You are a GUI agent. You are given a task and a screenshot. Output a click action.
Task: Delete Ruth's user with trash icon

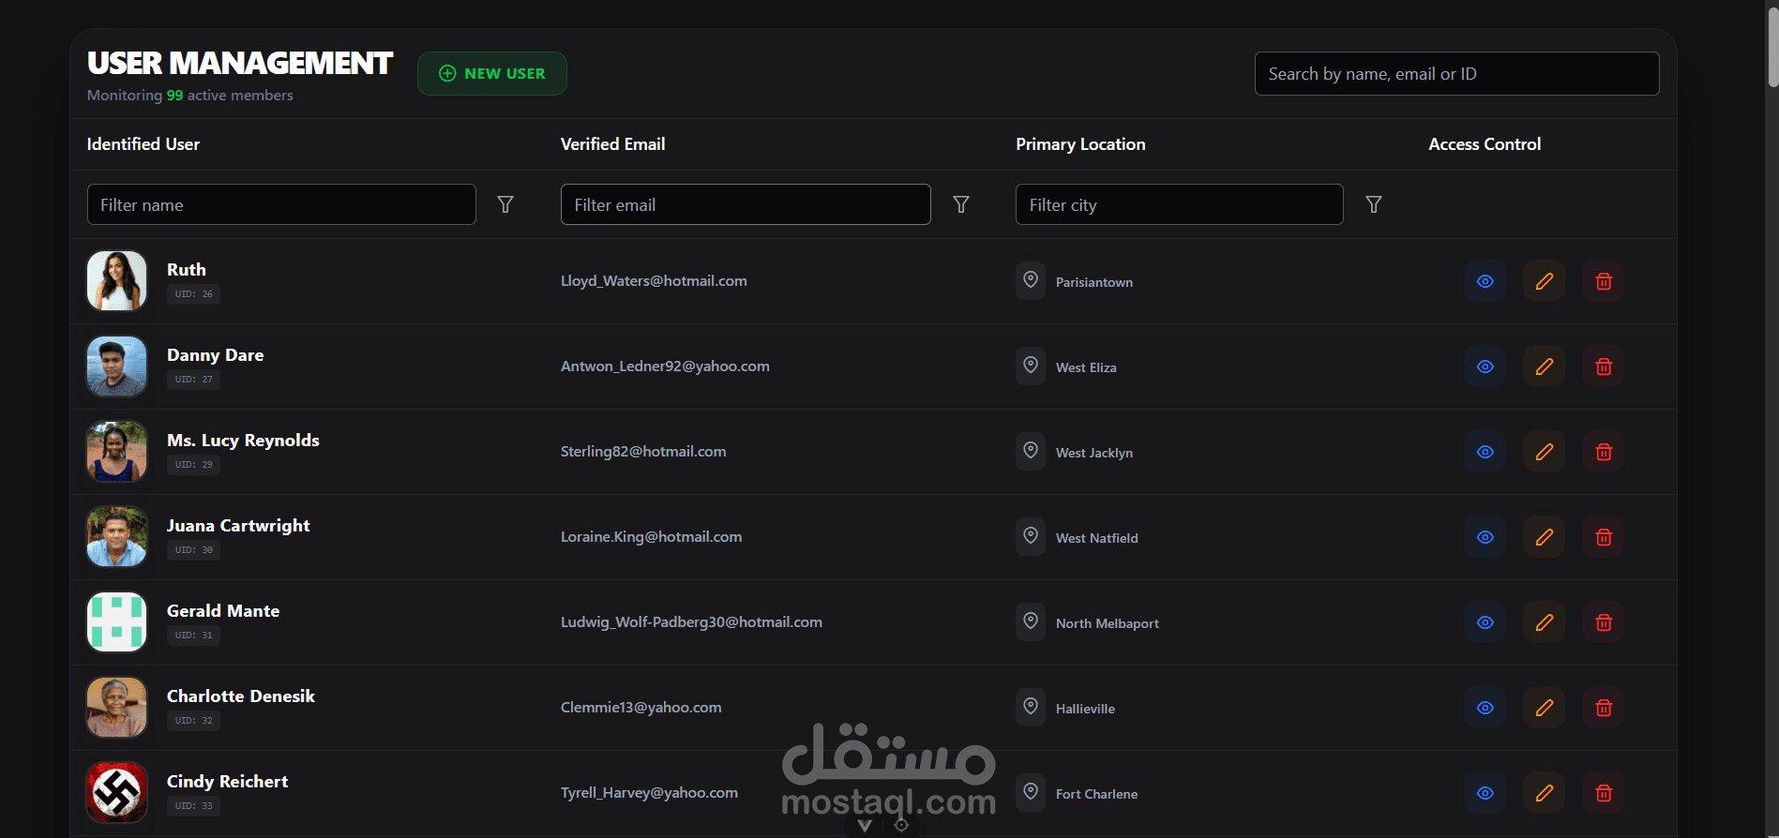[x=1604, y=281]
